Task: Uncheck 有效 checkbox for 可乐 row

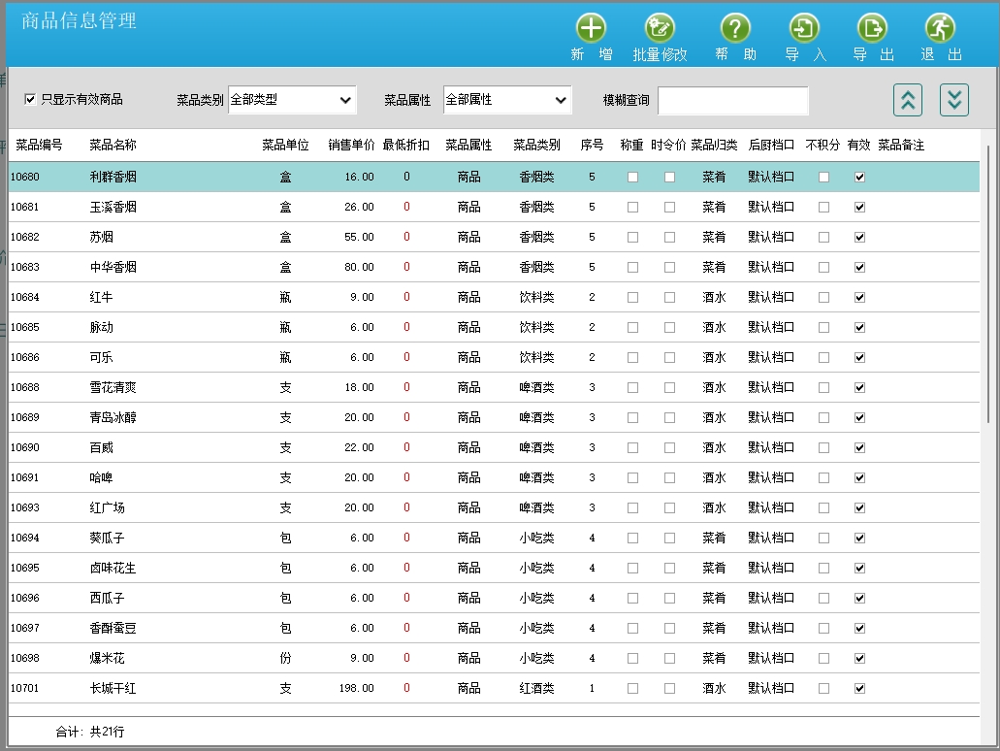Action: [859, 357]
